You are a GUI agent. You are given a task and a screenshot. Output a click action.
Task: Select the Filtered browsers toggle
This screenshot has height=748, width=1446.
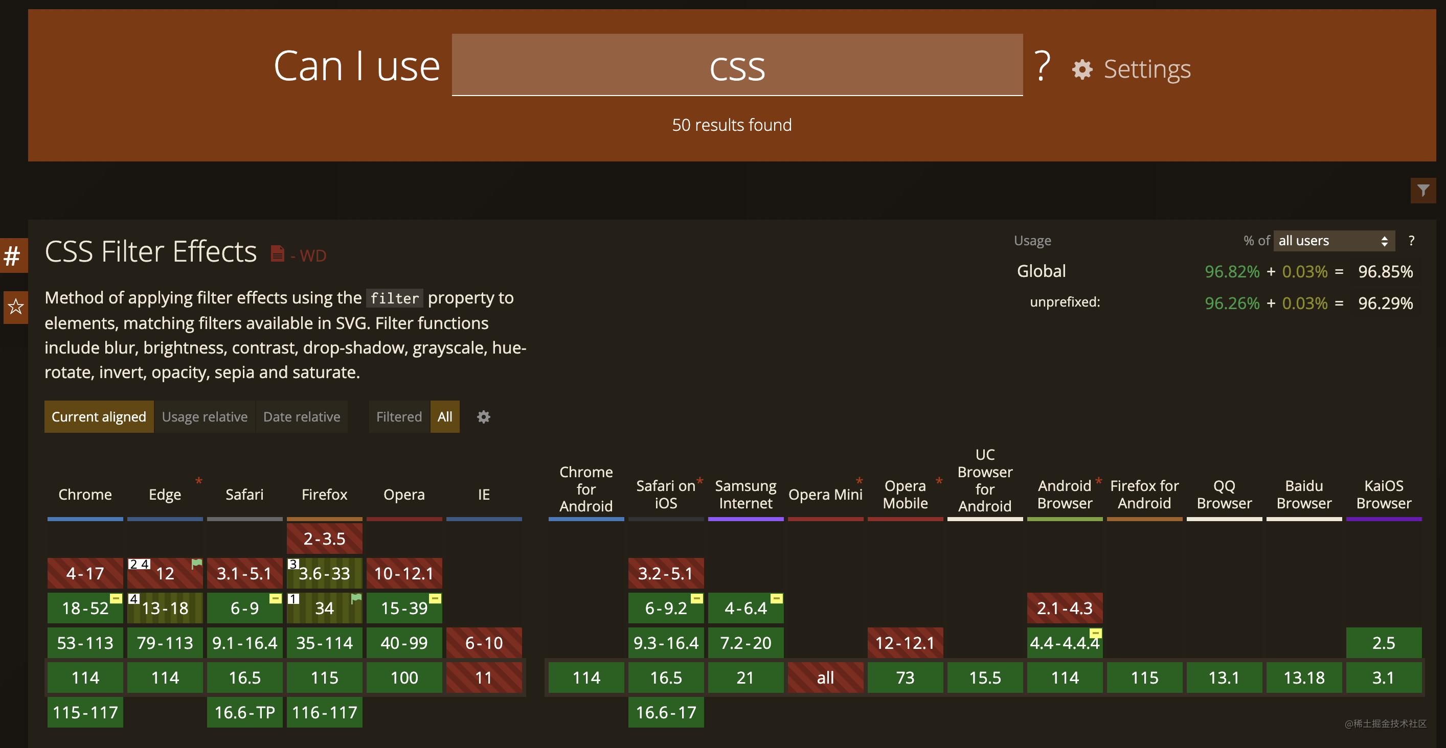click(x=399, y=416)
